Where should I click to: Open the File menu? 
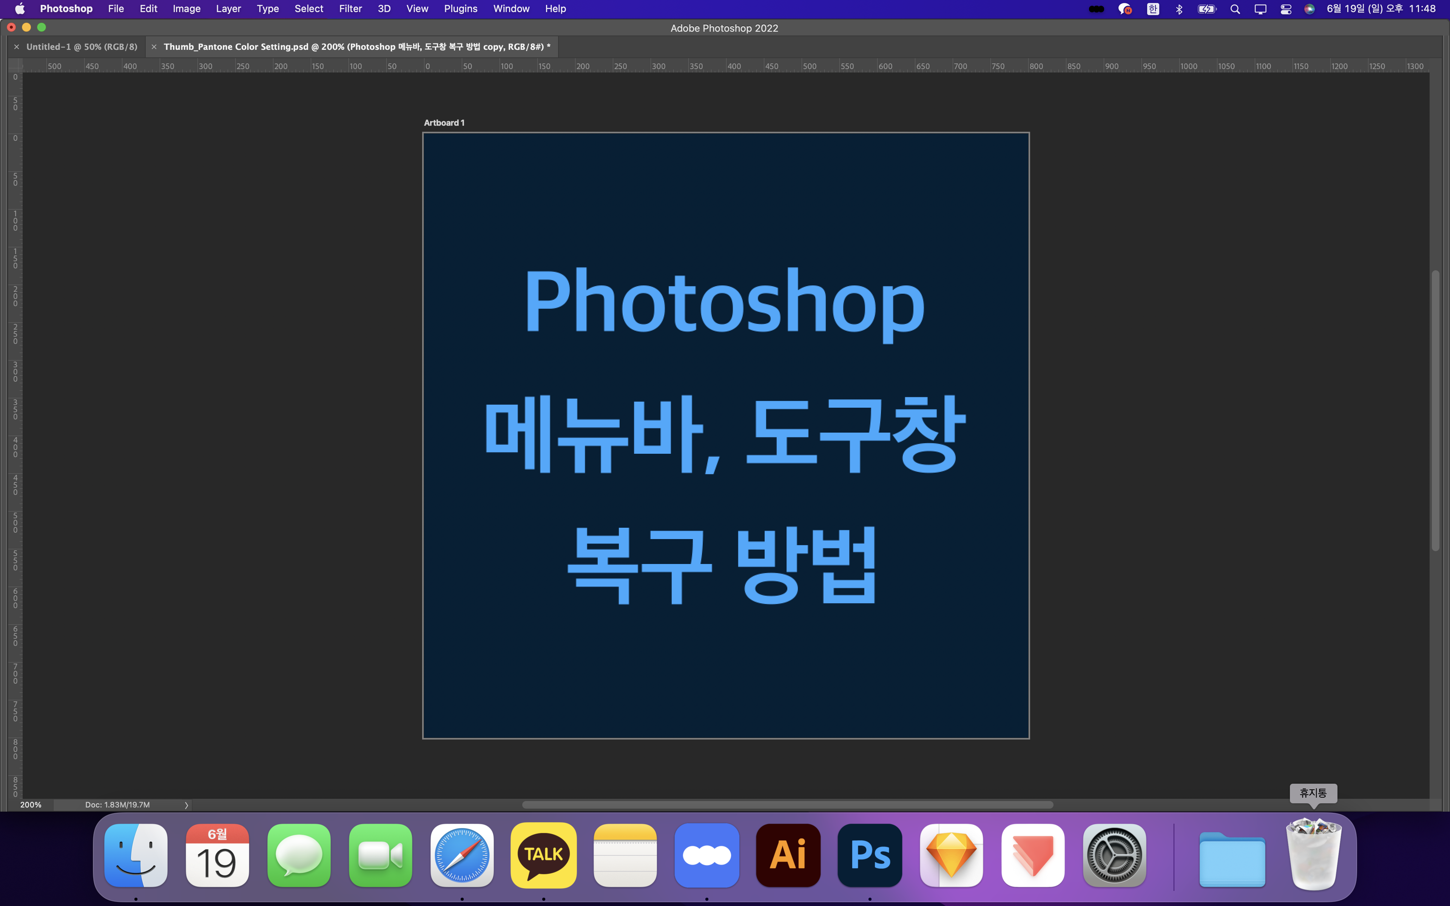click(x=116, y=8)
